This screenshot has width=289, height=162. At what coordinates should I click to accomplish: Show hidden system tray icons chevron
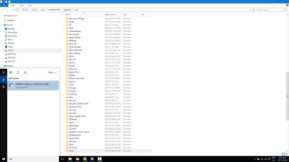[x=255, y=159]
